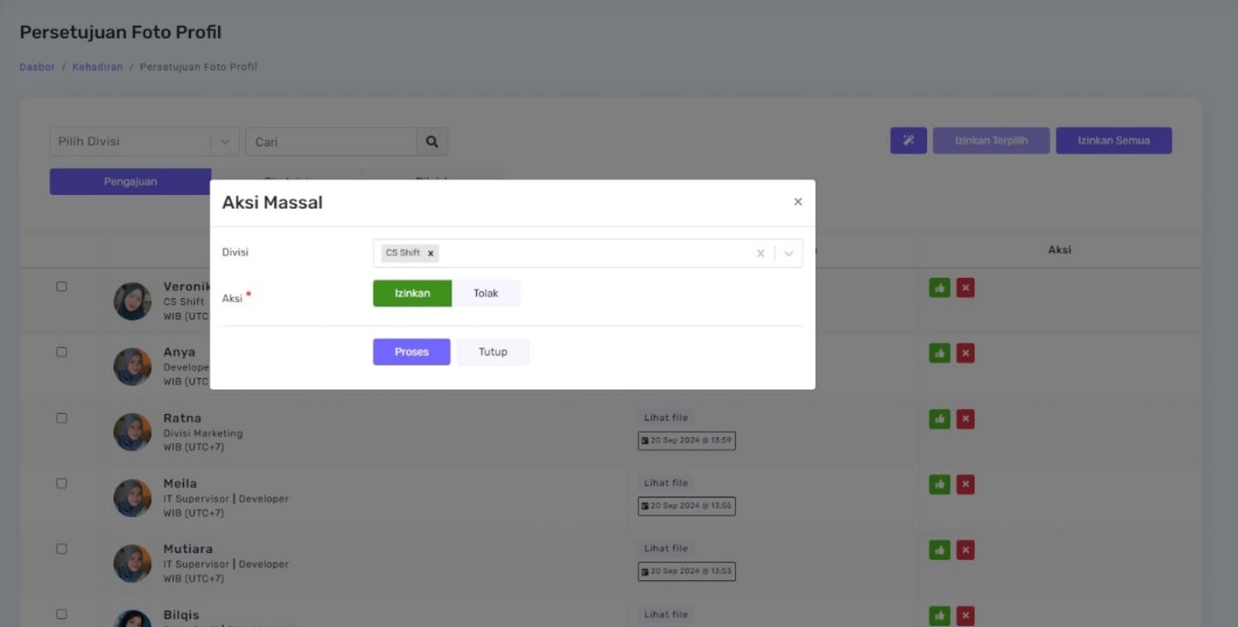Remove the CS Shift tag from Divisi
The image size is (1238, 627).
click(x=430, y=253)
